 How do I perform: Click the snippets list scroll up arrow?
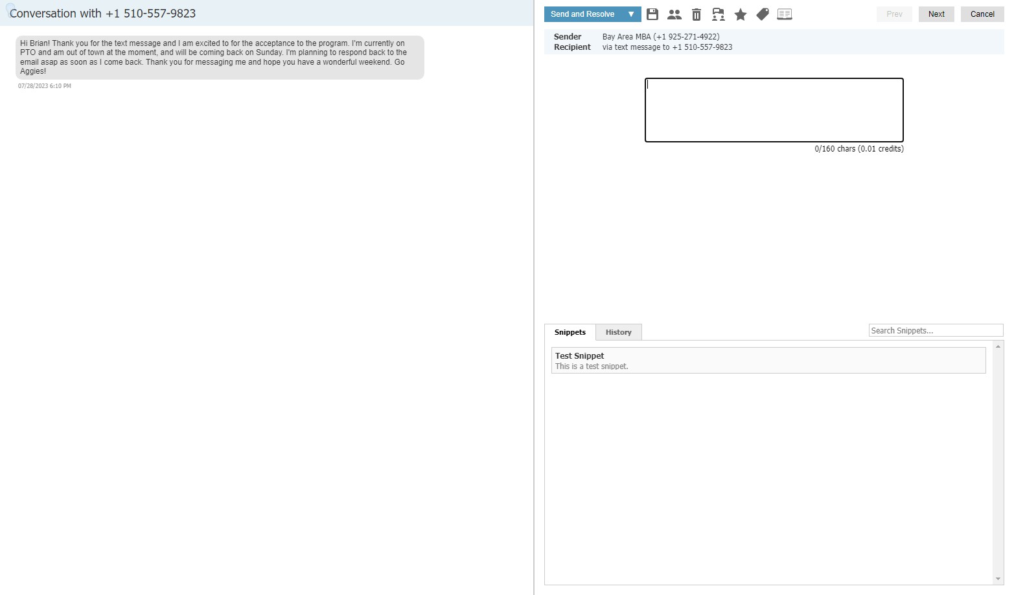pos(998,347)
